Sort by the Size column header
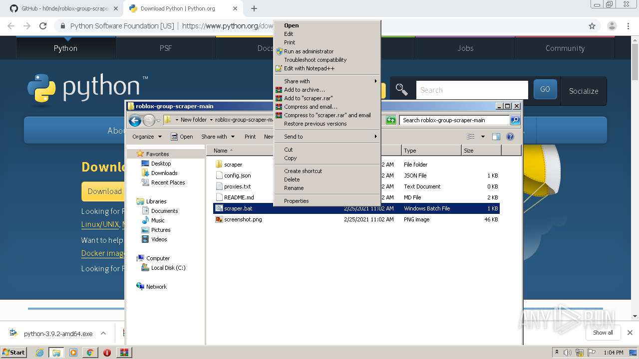This screenshot has width=639, height=359. click(x=481, y=151)
